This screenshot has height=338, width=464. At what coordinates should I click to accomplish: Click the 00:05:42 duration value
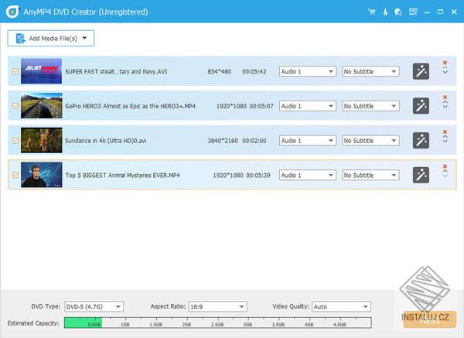coord(254,72)
